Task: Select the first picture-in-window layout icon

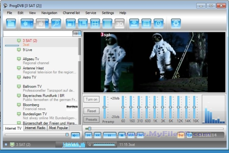Action: [71, 23]
